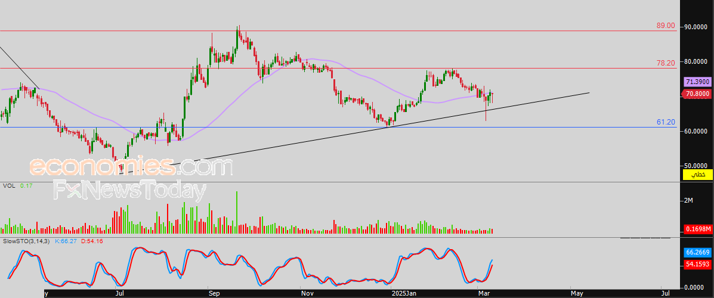714x298 pixels.
Task: Click the 2M volume axis label
Action: click(x=688, y=201)
